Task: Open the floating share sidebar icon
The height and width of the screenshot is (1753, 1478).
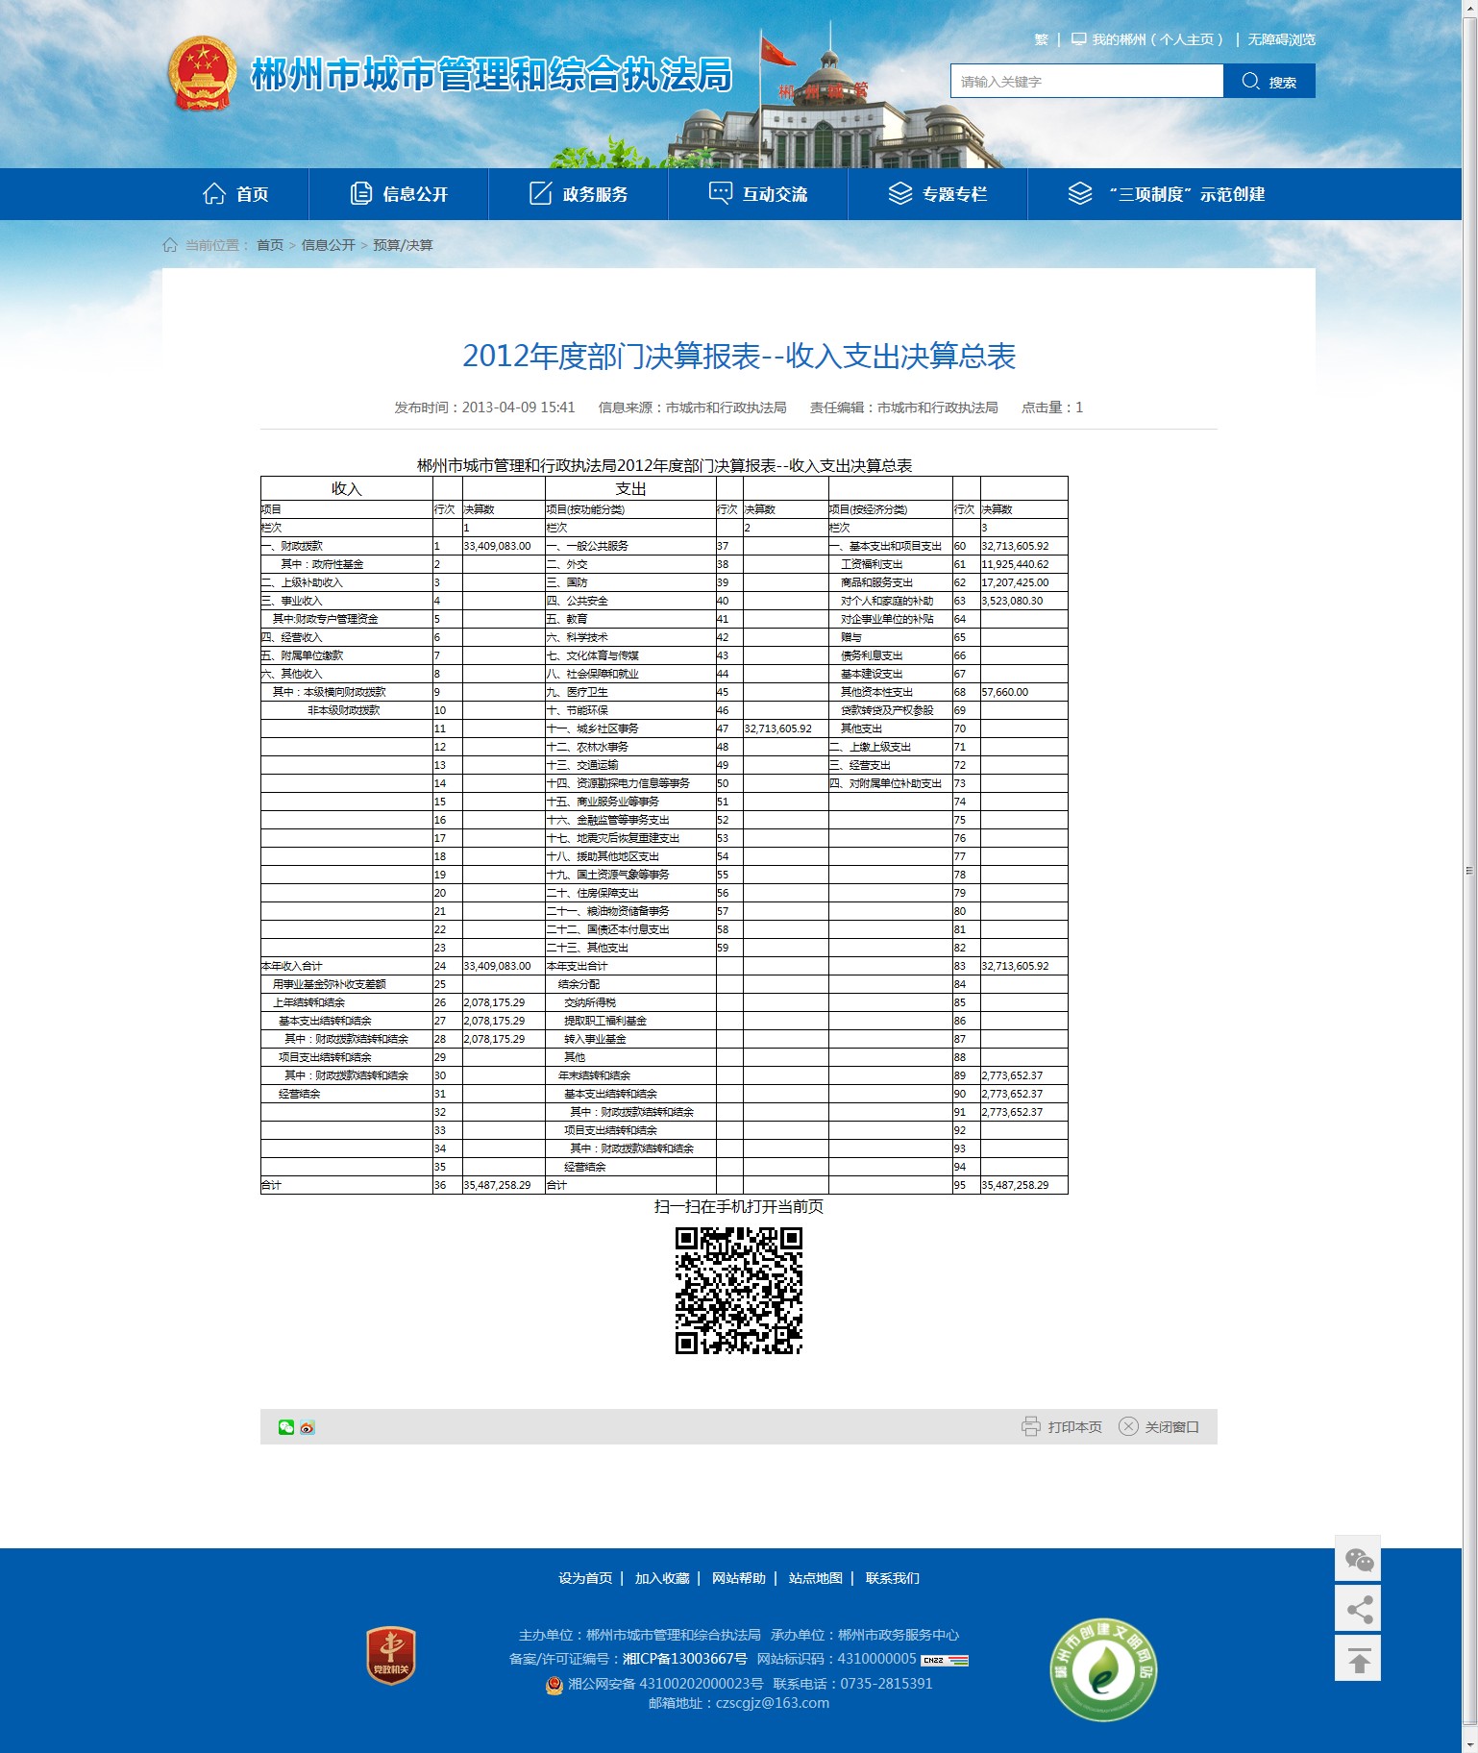Action: pos(1358,1609)
